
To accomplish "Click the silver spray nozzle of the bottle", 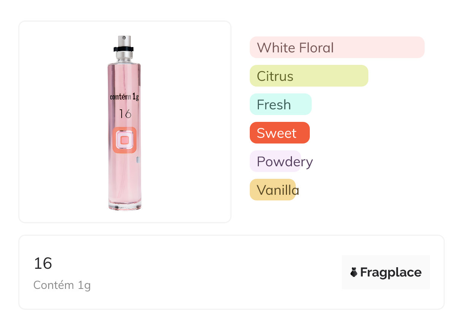I will pos(124,41).
